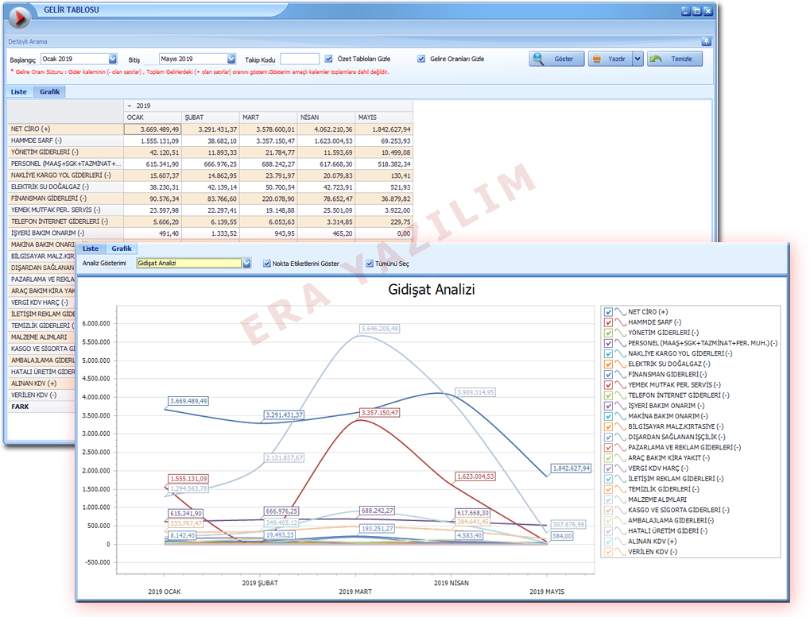Open the Bitiş date dropdown
The width and height of the screenshot is (810, 617).
pos(231,59)
